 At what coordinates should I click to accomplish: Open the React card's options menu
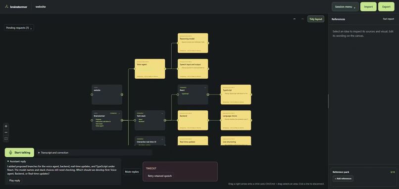click(205, 88)
